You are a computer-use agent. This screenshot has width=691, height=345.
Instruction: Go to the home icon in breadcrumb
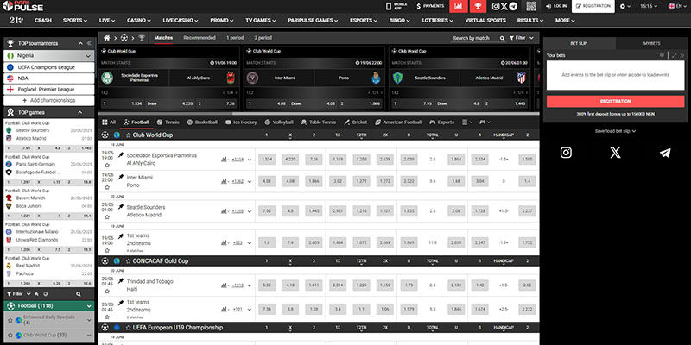(106, 38)
